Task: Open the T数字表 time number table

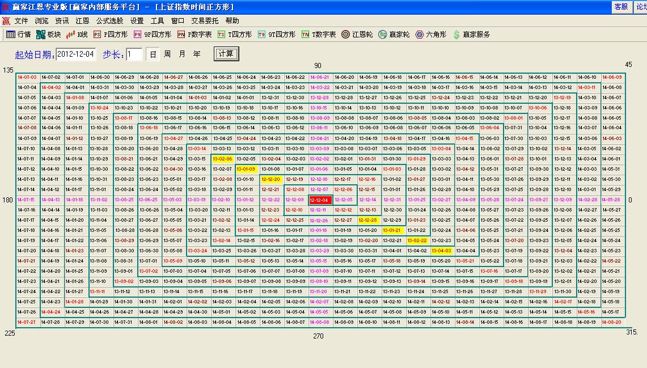Action: [x=319, y=35]
